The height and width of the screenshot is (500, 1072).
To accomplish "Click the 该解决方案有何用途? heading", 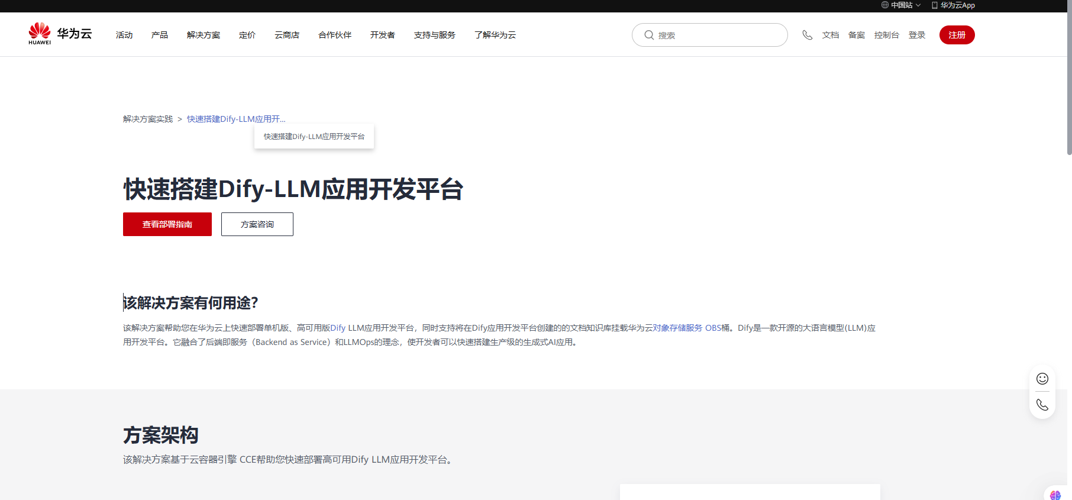I will [190, 303].
